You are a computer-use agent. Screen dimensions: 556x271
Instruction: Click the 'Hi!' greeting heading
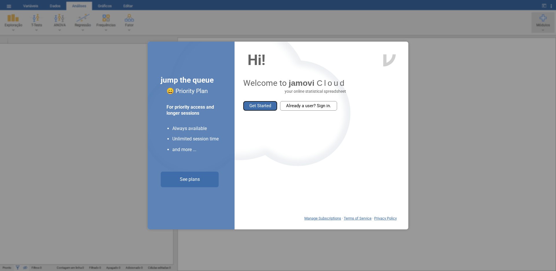click(x=257, y=60)
